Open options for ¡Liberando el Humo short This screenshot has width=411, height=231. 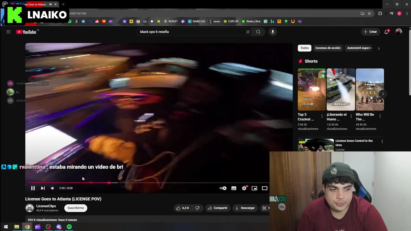click(x=351, y=116)
